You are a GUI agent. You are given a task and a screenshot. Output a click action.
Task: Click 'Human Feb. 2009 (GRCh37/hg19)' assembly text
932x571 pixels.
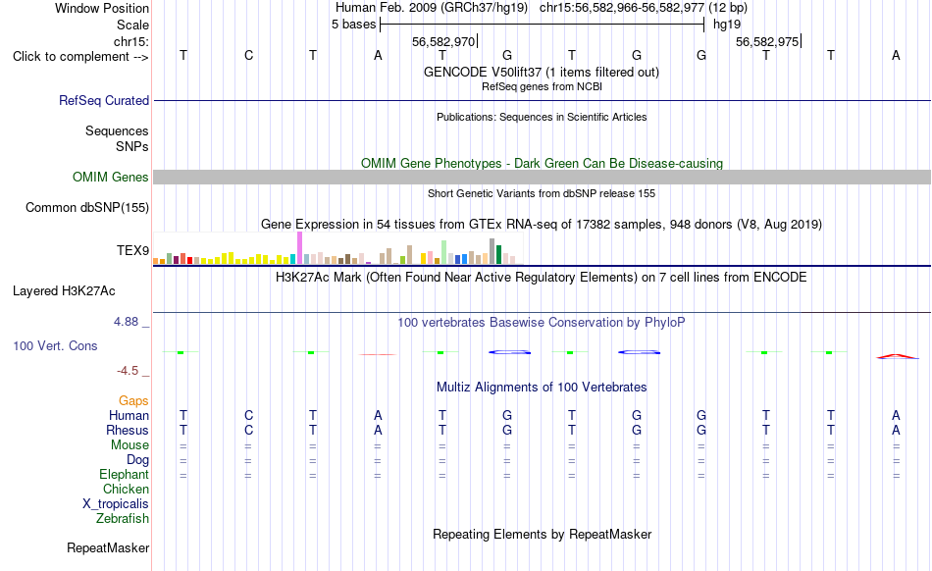[432, 8]
